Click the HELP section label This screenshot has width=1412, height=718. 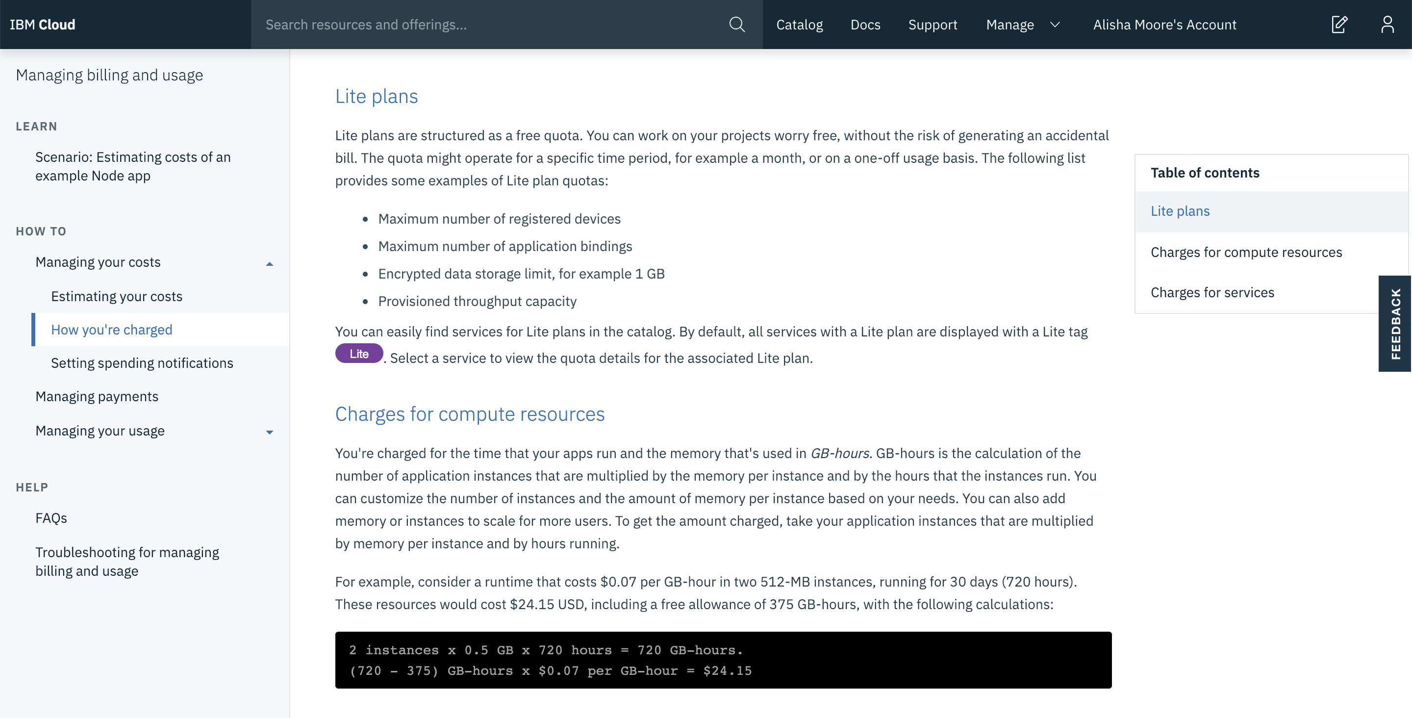pyautogui.click(x=32, y=487)
